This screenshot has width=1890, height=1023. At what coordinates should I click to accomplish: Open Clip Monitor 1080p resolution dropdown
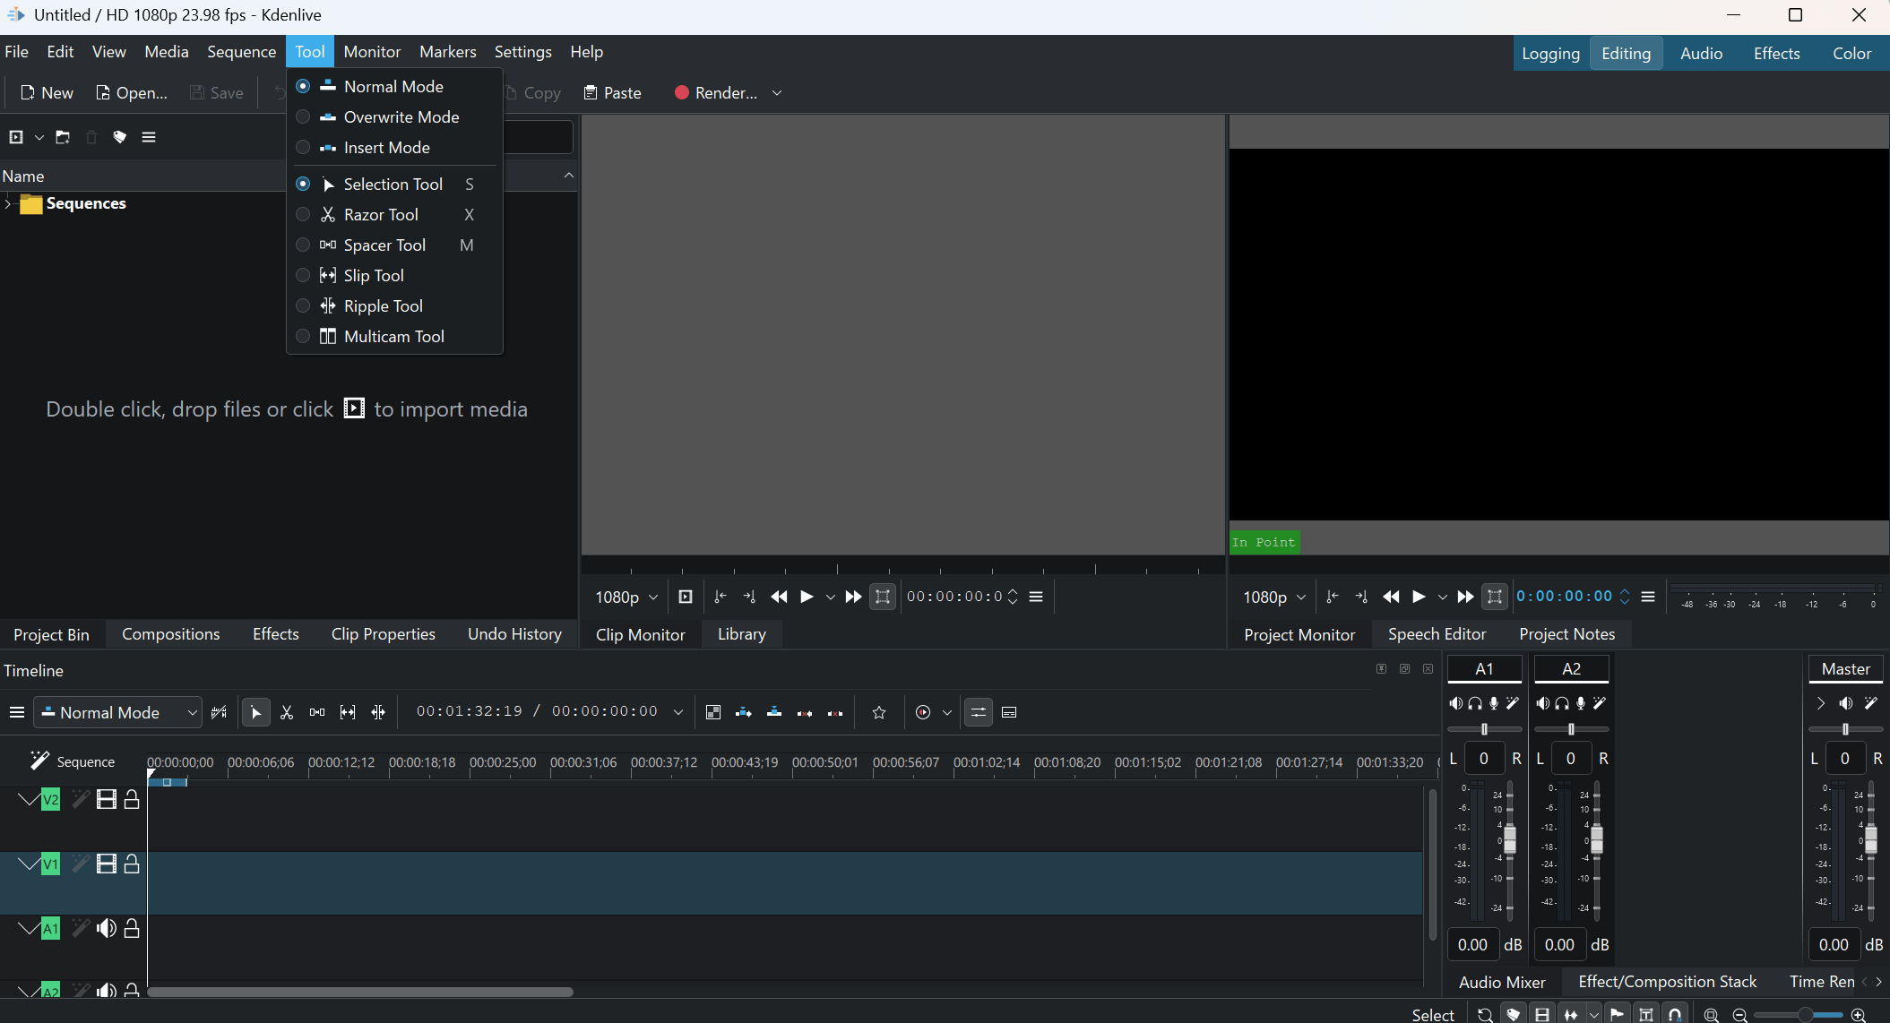click(x=626, y=597)
